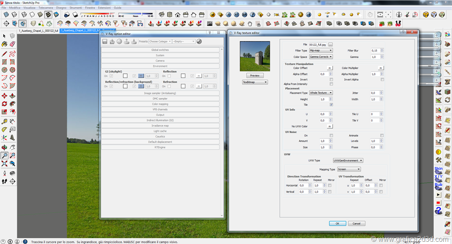Click the Select arrow tool
The height and width of the screenshot is (244, 452).
click(x=4, y=36)
